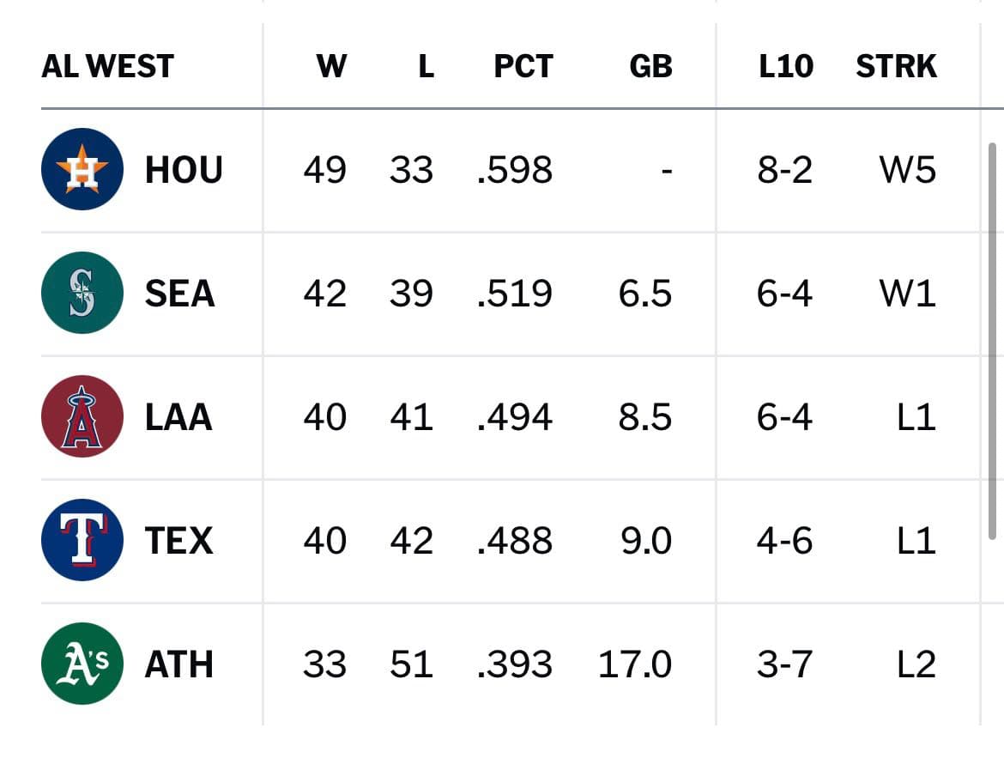The image size is (1004, 758).
Task: Click the AL WEST division heading
Action: point(107,66)
